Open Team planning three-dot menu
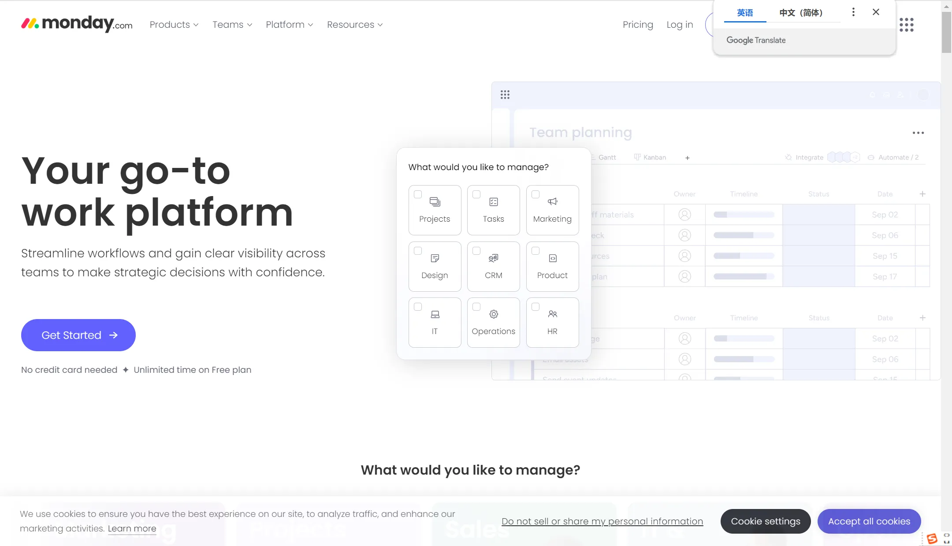 918,133
